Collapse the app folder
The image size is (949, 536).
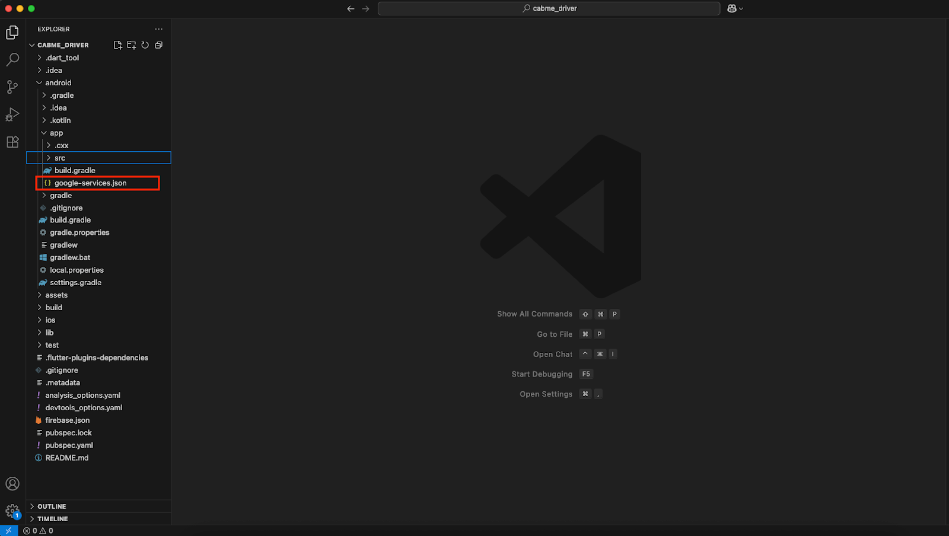click(98, 133)
